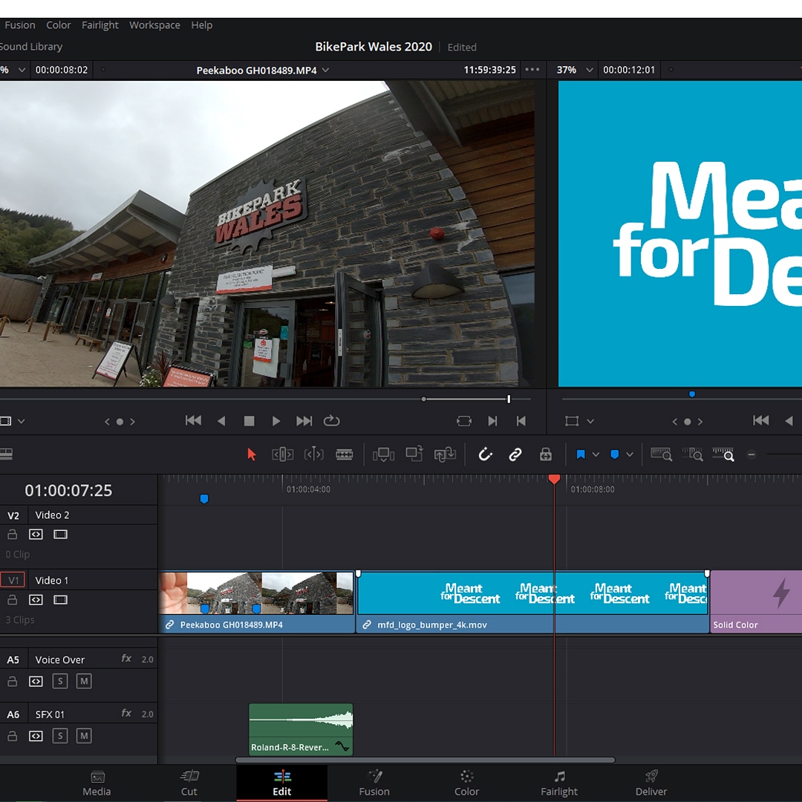The height and width of the screenshot is (802, 802).
Task: Open the Sound Library panel
Action: [30, 47]
